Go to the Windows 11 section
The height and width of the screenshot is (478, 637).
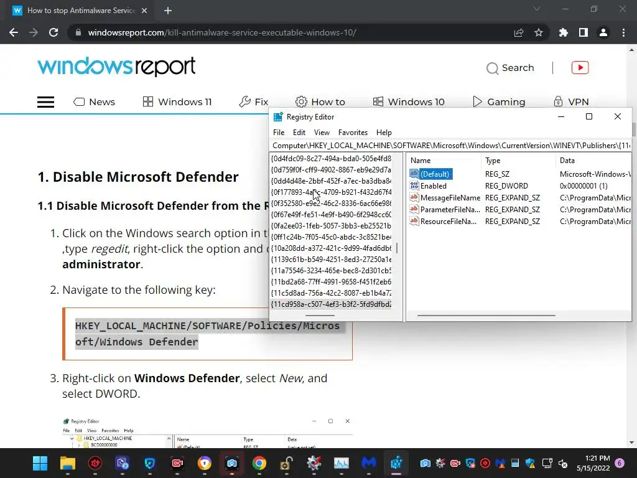(177, 101)
